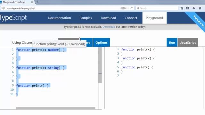Click the browser search box
The image size is (205, 115).
click(x=157, y=8)
